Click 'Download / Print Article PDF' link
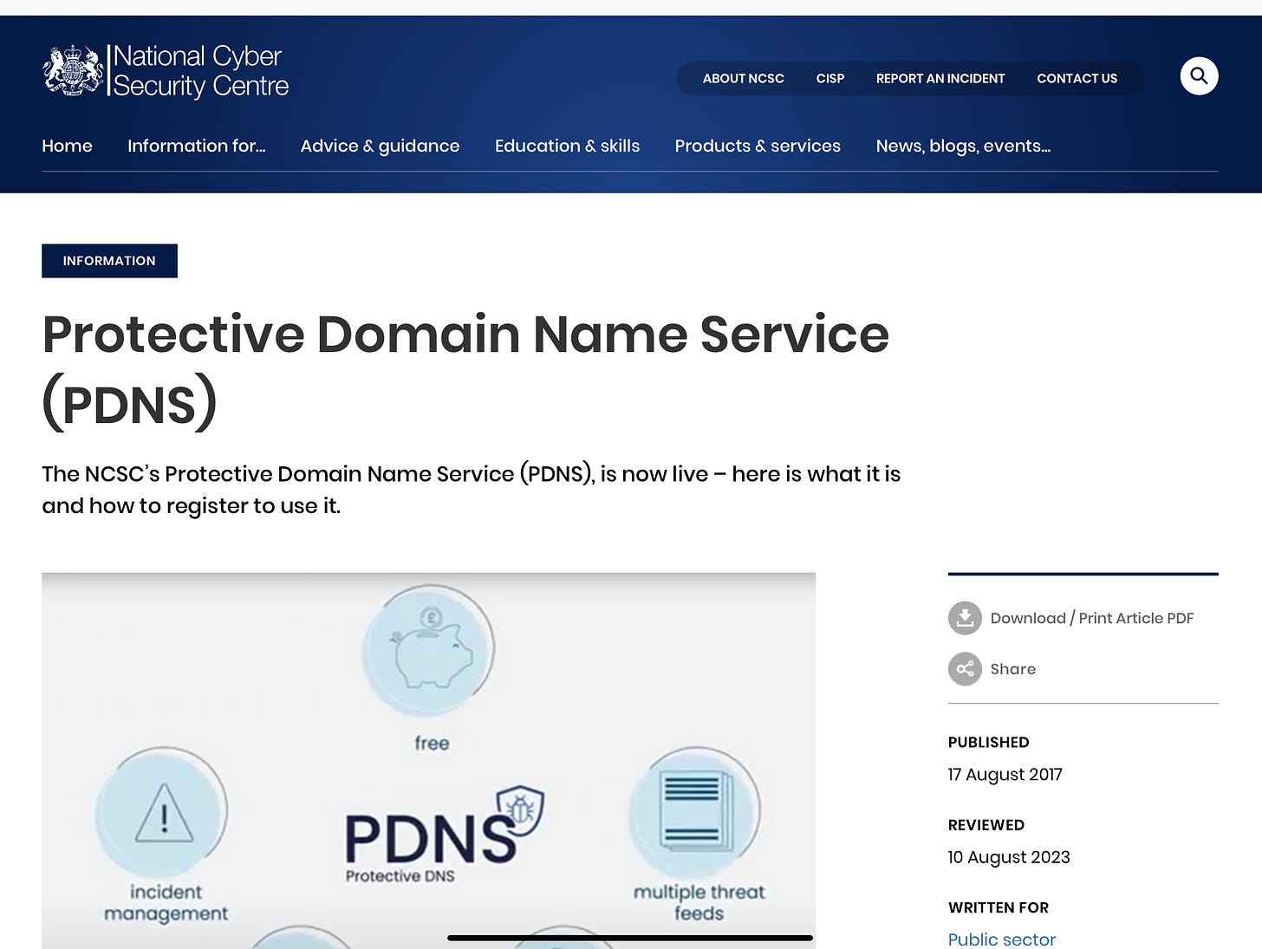The width and height of the screenshot is (1262, 949). click(x=1091, y=618)
